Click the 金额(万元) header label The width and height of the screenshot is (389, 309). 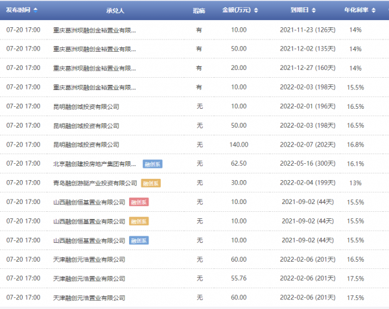point(237,10)
